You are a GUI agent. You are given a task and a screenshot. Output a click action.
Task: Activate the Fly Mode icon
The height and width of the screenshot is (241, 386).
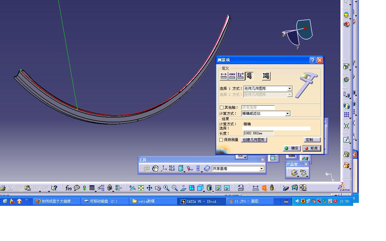pos(132,188)
